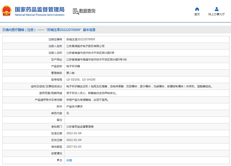
Task: Select production address ending 8号1栋
Action: [x=96, y=60]
